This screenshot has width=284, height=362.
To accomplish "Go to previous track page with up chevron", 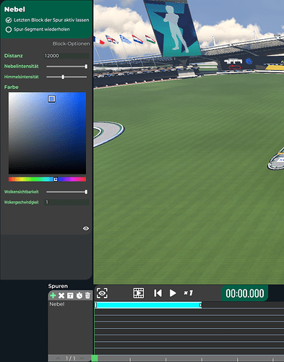I will [58, 358].
